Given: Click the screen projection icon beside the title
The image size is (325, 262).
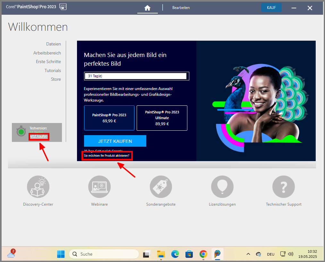Looking at the screenshot, I should [63, 6].
